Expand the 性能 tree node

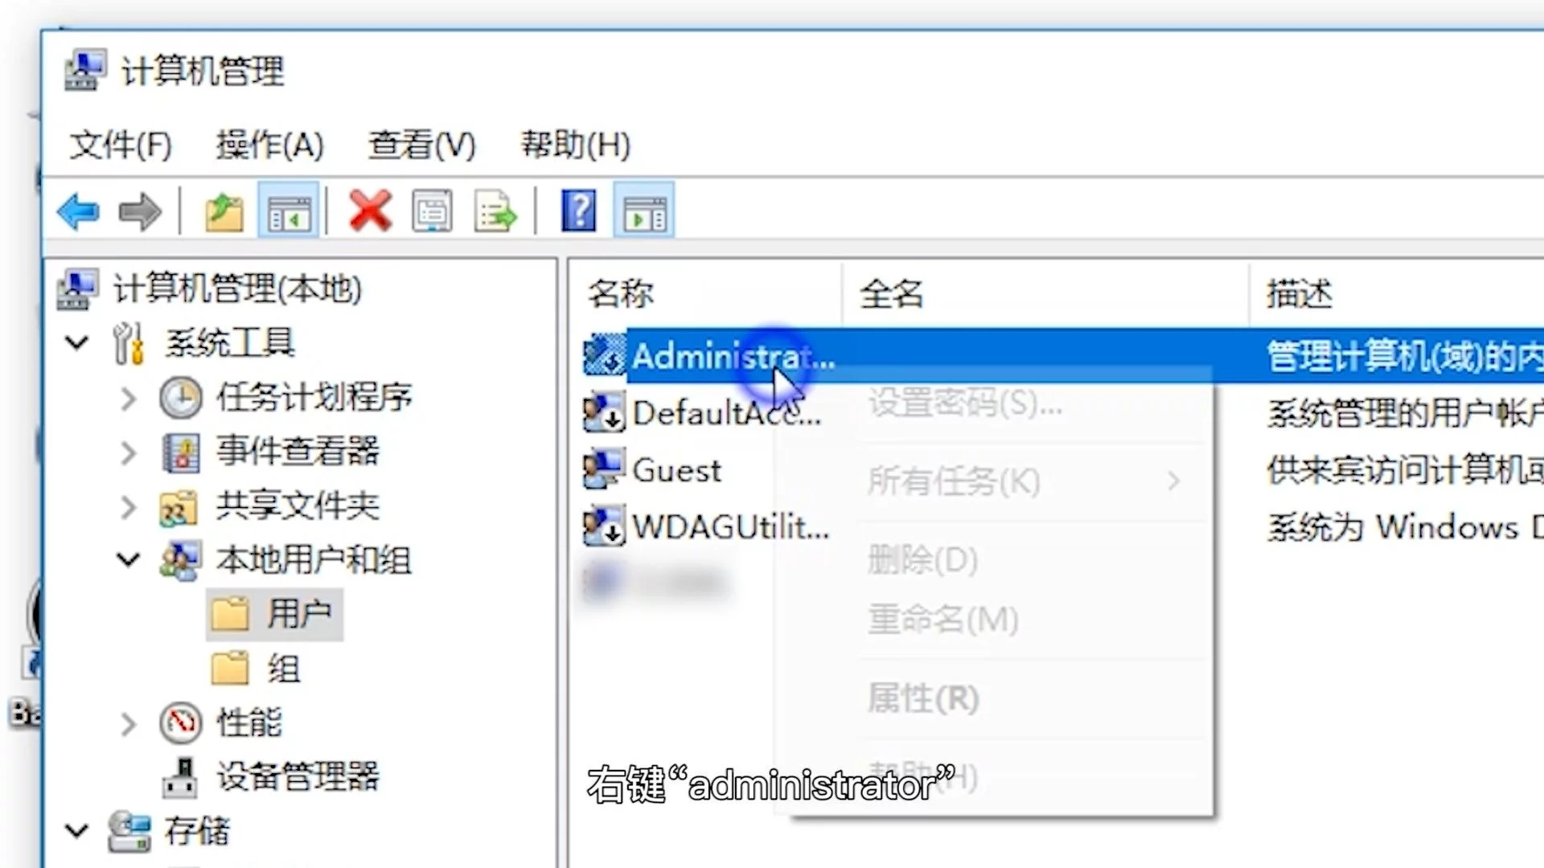[x=129, y=723]
